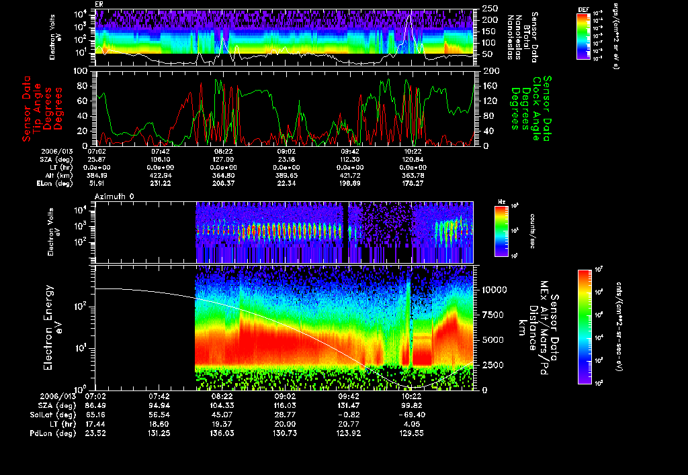Click LT value 17.44
688x475 pixels.
click(95, 424)
